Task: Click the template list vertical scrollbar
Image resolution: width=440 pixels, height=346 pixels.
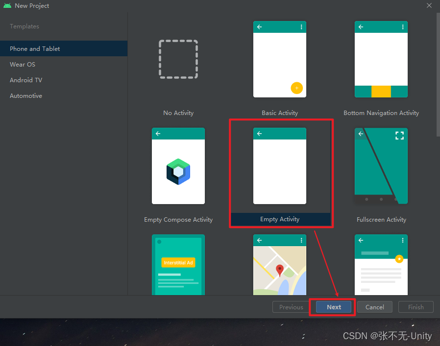Action: [438, 74]
